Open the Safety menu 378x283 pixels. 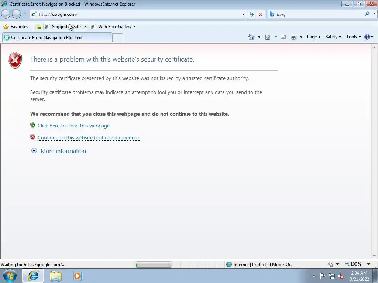point(333,37)
